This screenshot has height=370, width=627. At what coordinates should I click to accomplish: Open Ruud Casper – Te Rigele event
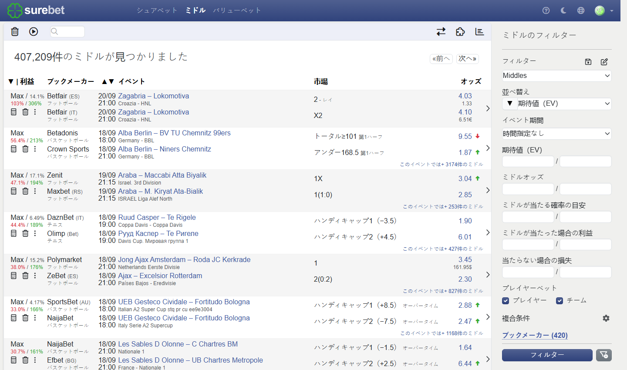point(157,218)
